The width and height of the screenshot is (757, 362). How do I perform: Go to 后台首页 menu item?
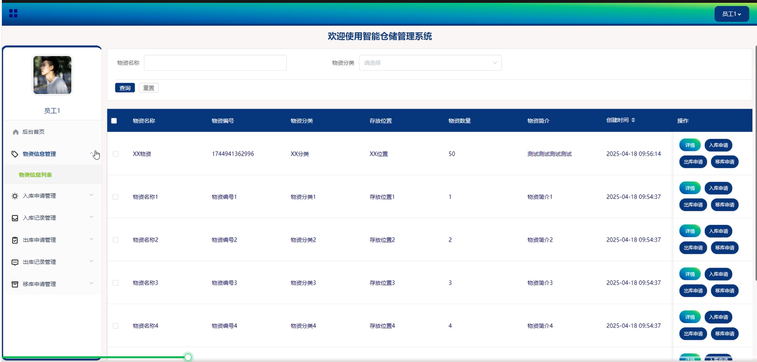52,132
